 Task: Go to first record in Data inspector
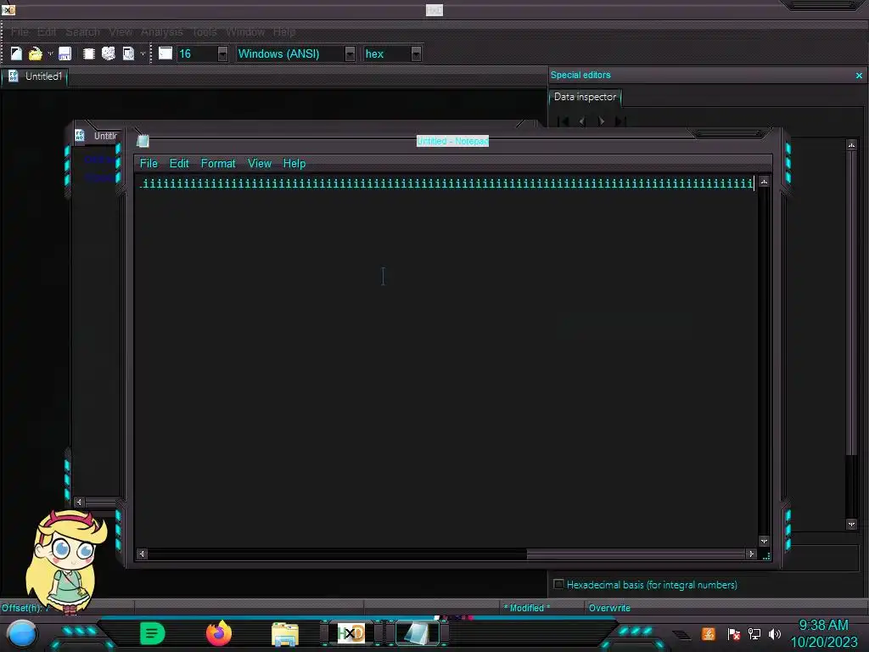coord(563,121)
